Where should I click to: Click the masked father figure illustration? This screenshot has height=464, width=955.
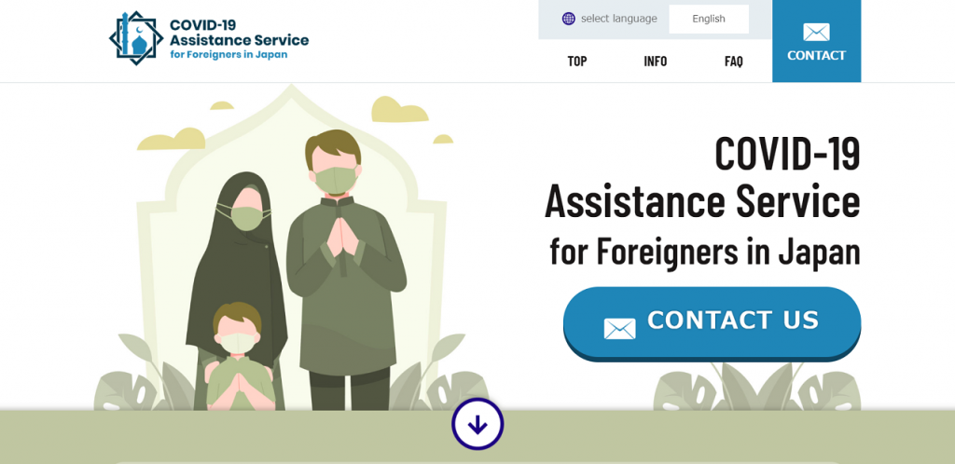point(345,270)
